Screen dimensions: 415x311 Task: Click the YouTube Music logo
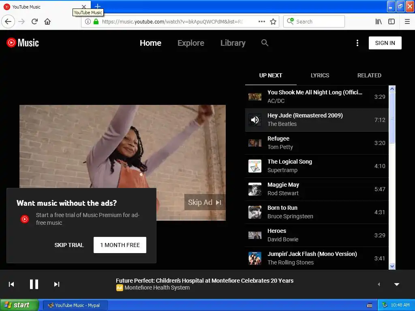23,43
